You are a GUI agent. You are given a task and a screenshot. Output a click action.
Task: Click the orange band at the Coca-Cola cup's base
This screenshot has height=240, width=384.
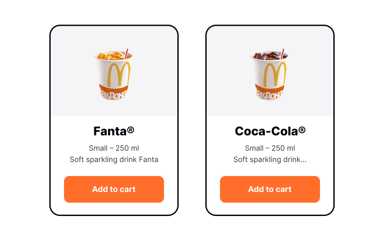click(269, 92)
